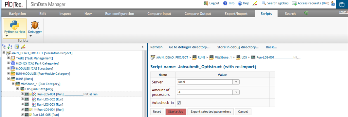
Task: Collapse the MileStone_1 tree node
Action: pyautogui.click(x=13, y=84)
